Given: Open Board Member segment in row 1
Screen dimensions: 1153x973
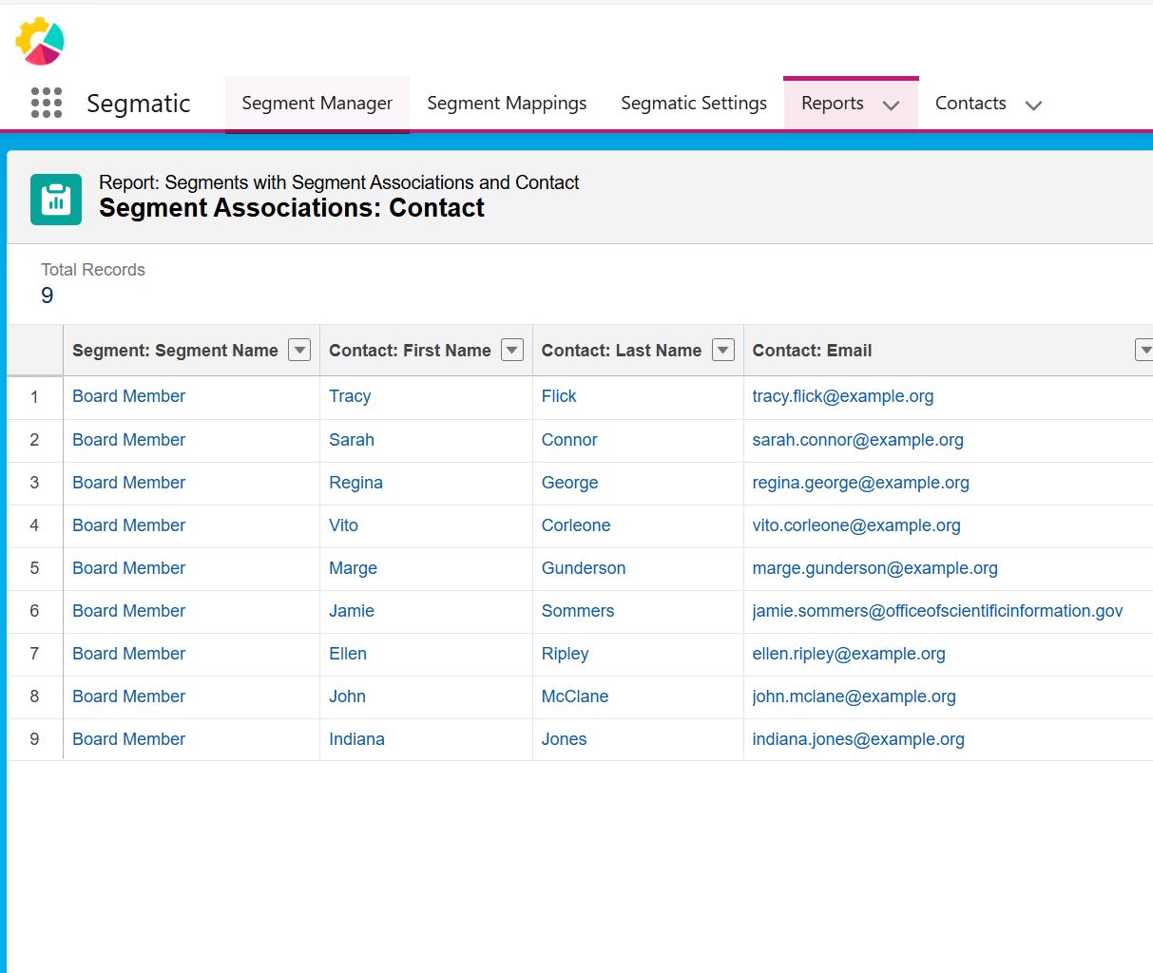Looking at the screenshot, I should [x=128, y=396].
